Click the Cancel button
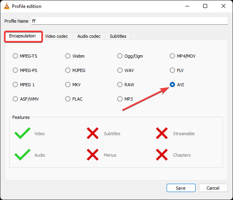This screenshot has height=200, width=233. [213, 188]
